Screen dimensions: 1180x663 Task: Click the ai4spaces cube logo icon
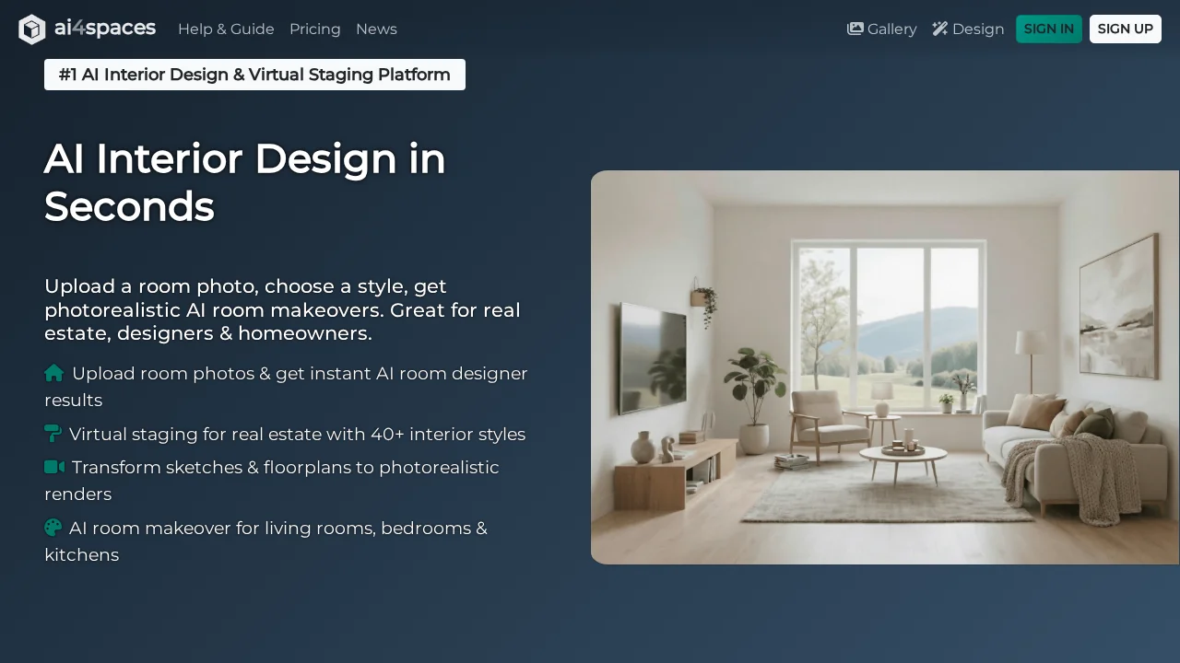click(31, 29)
